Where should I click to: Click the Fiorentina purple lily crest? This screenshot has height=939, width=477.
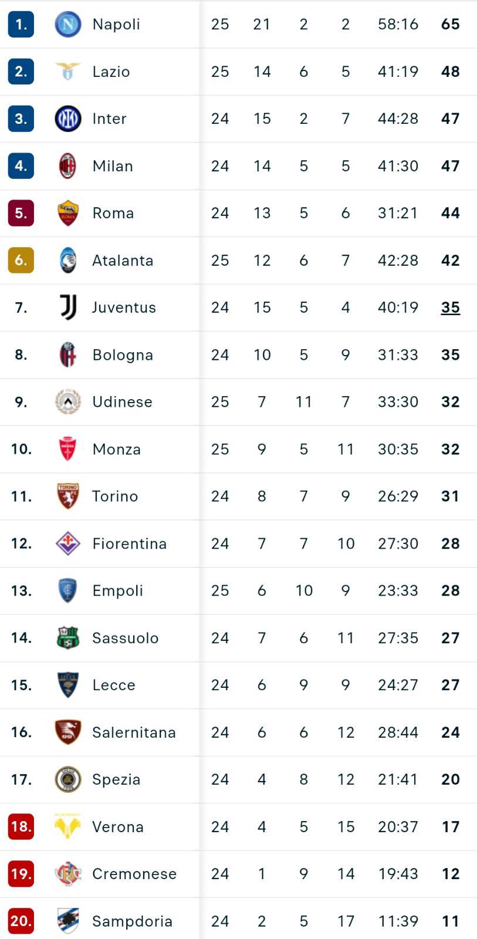tap(67, 543)
